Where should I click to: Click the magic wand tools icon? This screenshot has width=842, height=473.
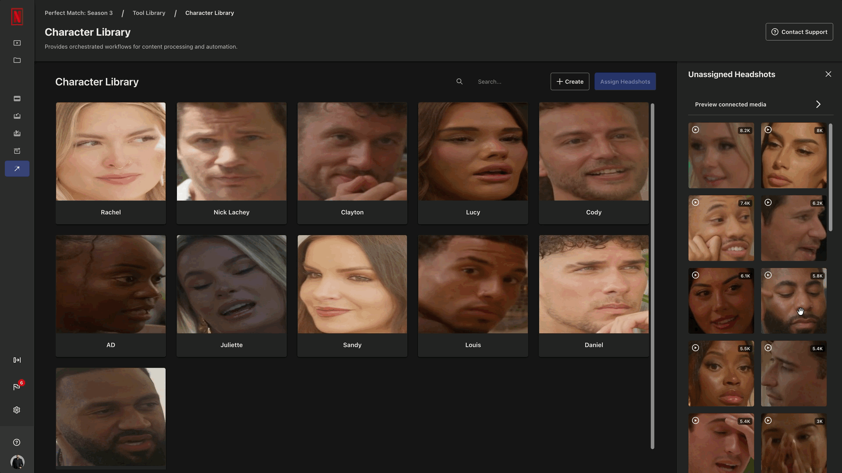pos(17,169)
